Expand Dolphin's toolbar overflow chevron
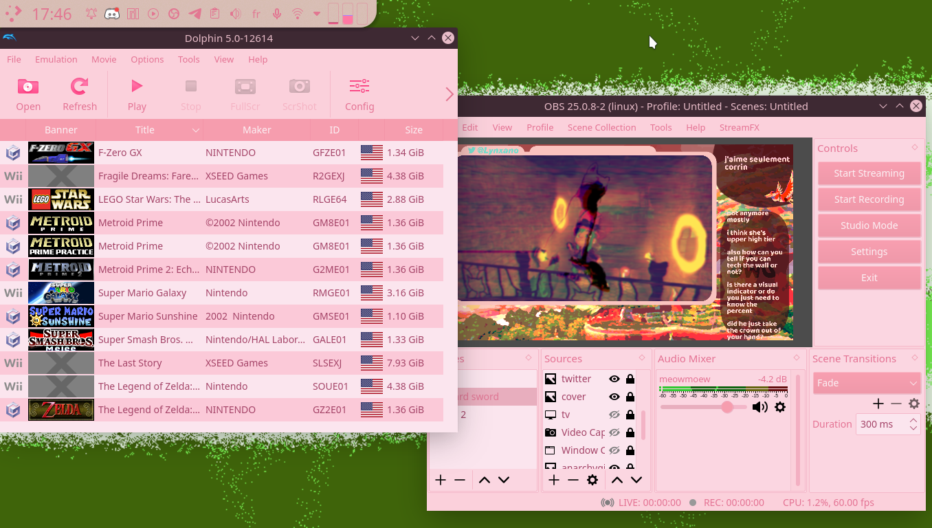The image size is (932, 528). [x=450, y=94]
